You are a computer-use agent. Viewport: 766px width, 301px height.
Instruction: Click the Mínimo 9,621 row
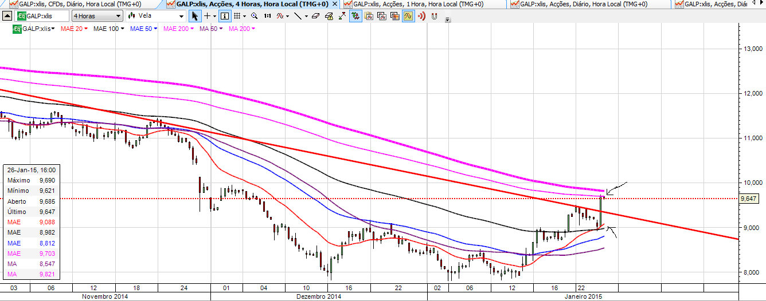coord(30,191)
